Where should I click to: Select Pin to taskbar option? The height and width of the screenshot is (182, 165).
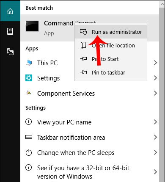coord(111,72)
